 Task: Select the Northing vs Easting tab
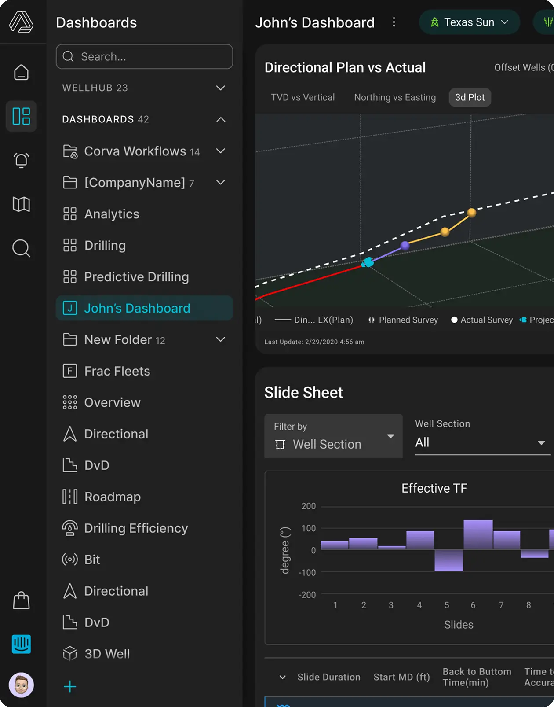[395, 97]
